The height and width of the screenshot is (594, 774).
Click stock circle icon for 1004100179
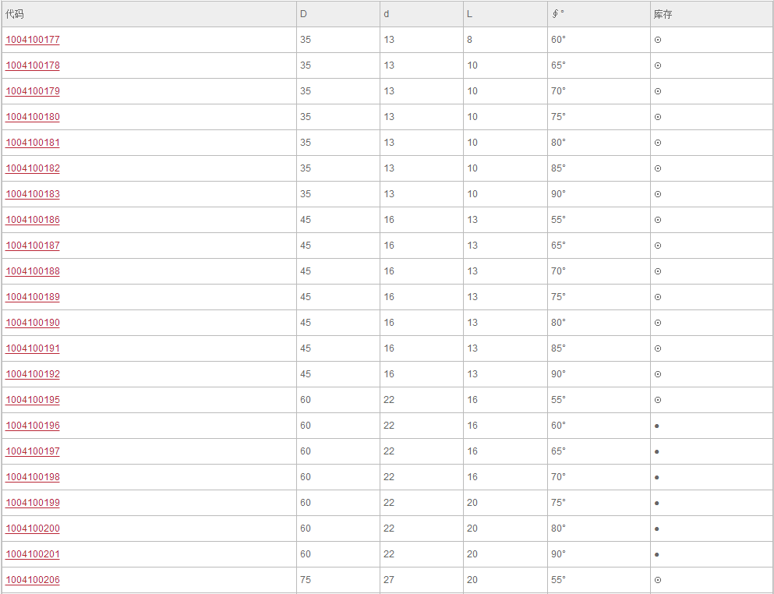pyautogui.click(x=658, y=91)
